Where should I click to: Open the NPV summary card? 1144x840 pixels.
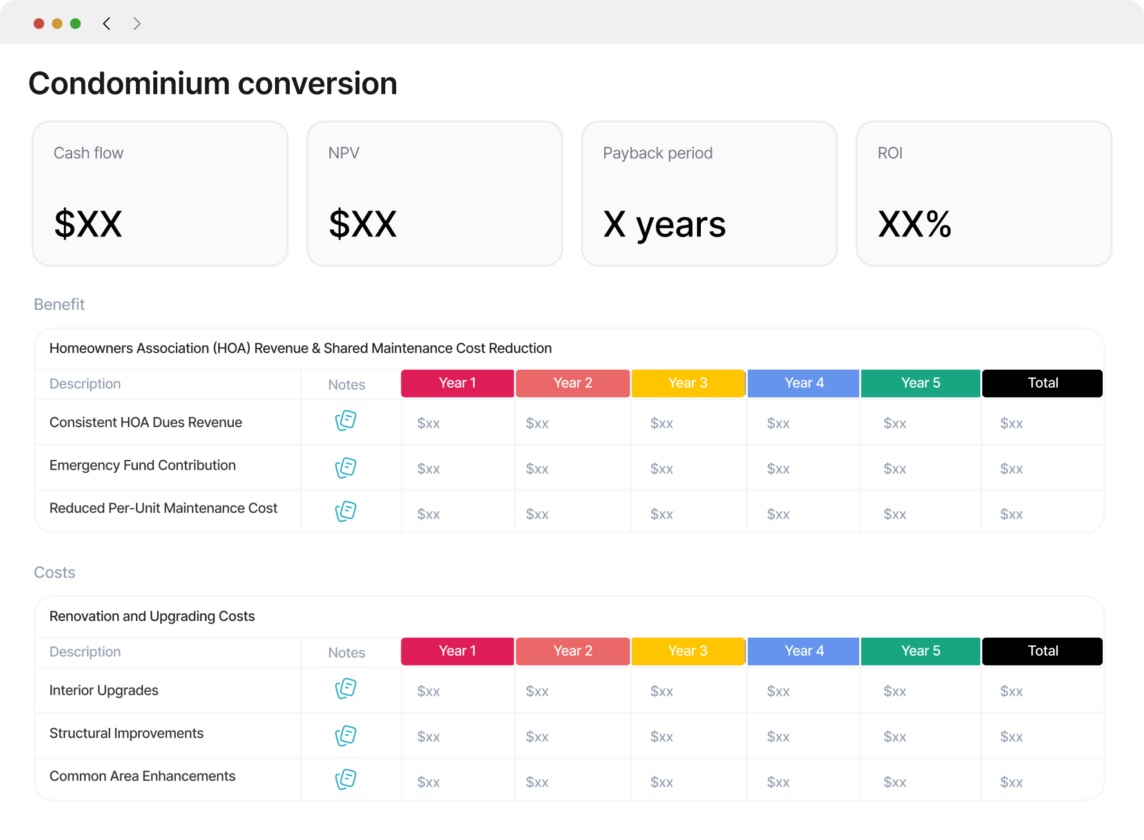(x=435, y=194)
